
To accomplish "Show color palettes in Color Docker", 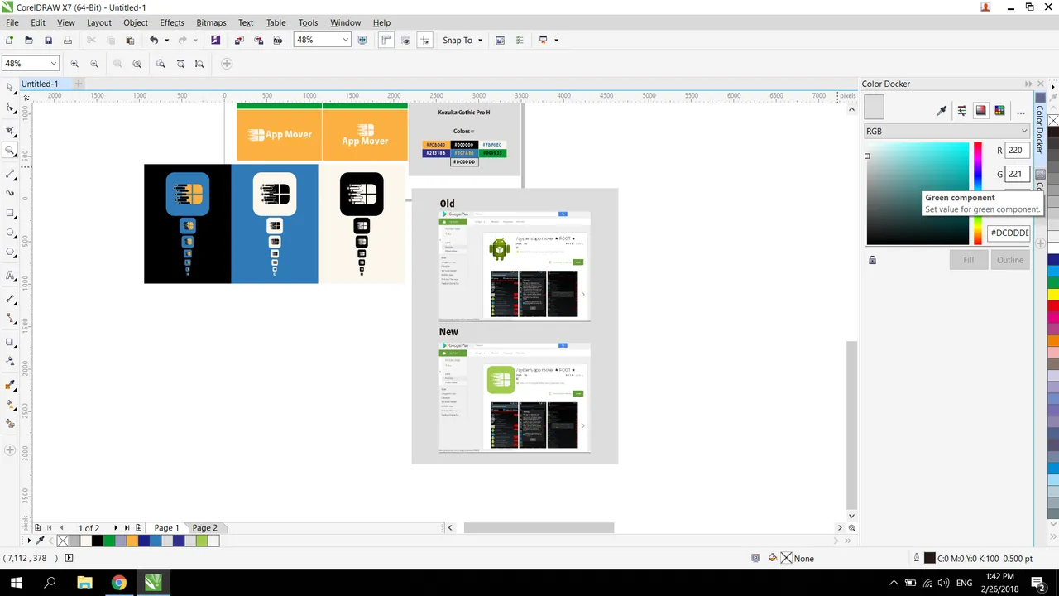I will (999, 110).
